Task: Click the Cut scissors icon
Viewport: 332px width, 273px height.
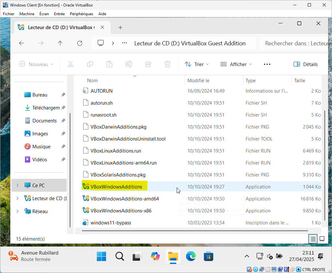Action: point(71,64)
